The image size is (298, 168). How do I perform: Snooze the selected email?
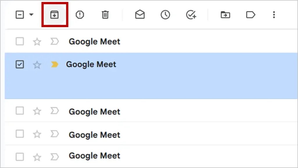point(165,15)
